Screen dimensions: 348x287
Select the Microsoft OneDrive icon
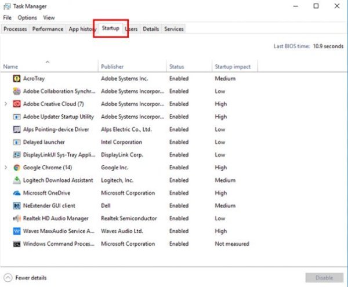(x=16, y=193)
